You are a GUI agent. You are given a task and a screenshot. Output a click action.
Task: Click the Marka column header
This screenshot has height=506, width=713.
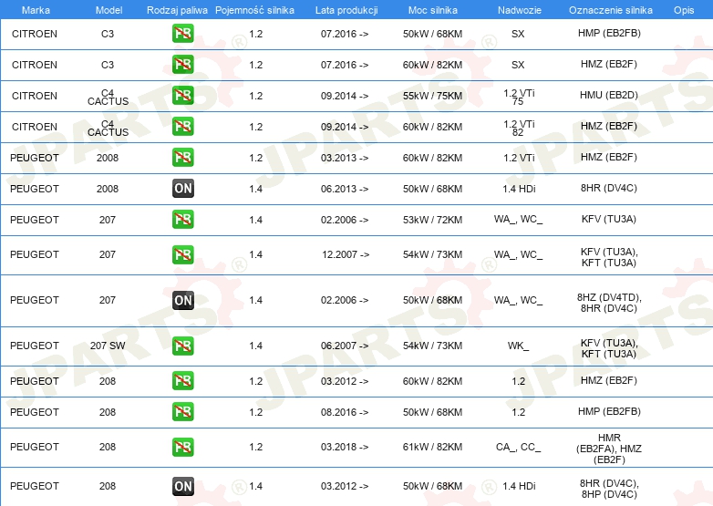[35, 9]
